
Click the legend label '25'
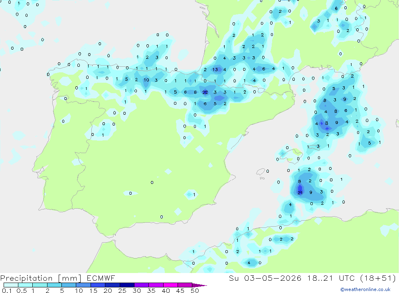(122, 291)
